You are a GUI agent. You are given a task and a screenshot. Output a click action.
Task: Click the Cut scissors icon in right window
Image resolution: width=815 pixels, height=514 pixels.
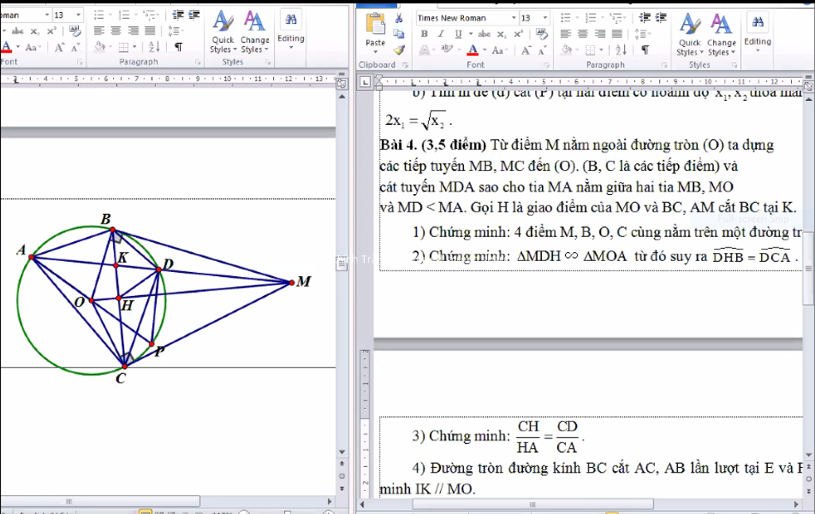click(399, 19)
